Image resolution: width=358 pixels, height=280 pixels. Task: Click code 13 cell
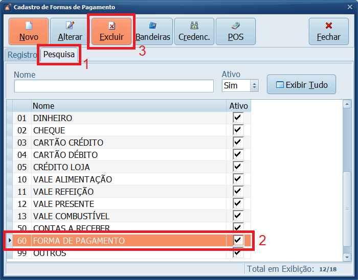click(22, 216)
